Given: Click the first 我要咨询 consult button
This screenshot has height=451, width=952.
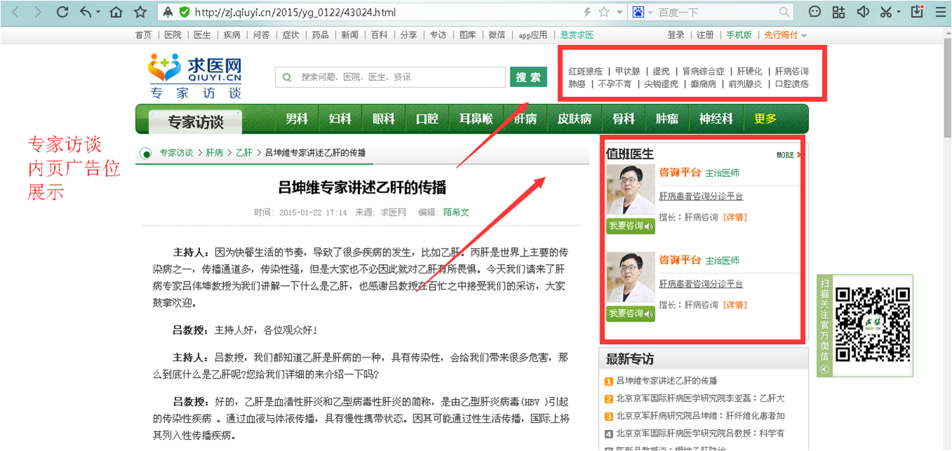Looking at the screenshot, I should click(x=630, y=226).
